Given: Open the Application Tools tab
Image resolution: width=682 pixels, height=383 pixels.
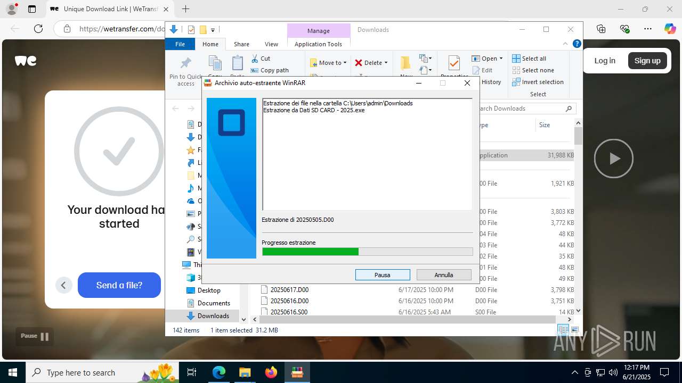Looking at the screenshot, I should [318, 44].
